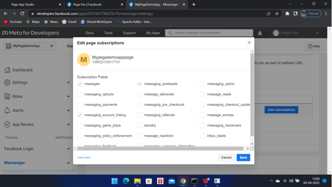Bookmark this page with the star icon
Viewport: 332px width, 187px height.
[x=277, y=14]
